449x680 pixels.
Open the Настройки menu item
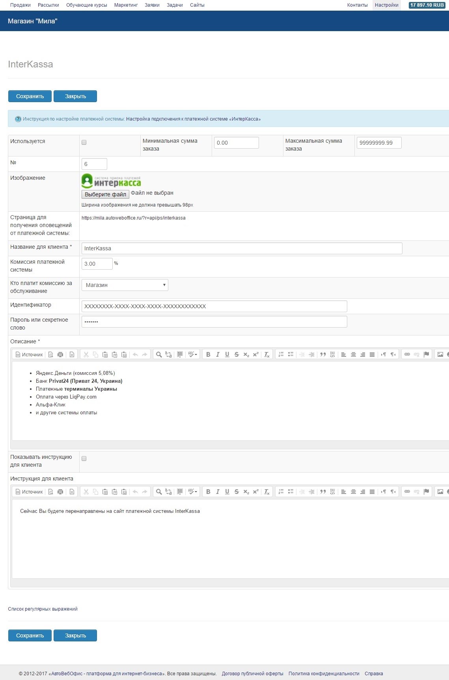coord(386,5)
